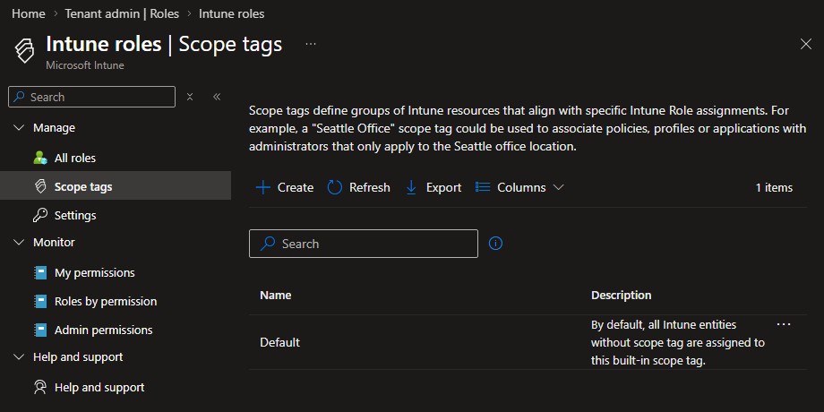Click the search info icon
Viewport: 824px width, 412px height.
point(495,243)
